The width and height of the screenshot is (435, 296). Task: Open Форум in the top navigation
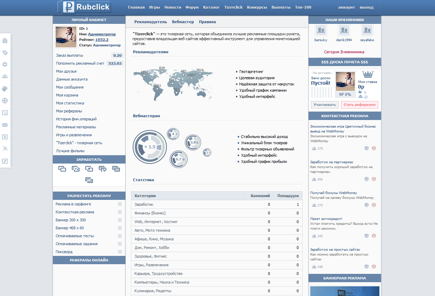click(192, 7)
